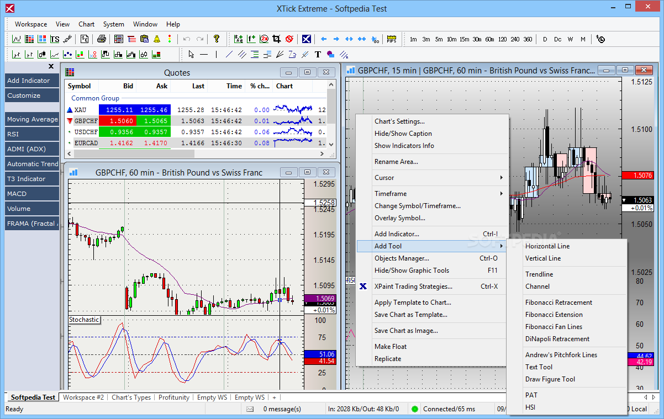Click the traffic light icon
The width and height of the screenshot is (664, 419).
(x=170, y=39)
